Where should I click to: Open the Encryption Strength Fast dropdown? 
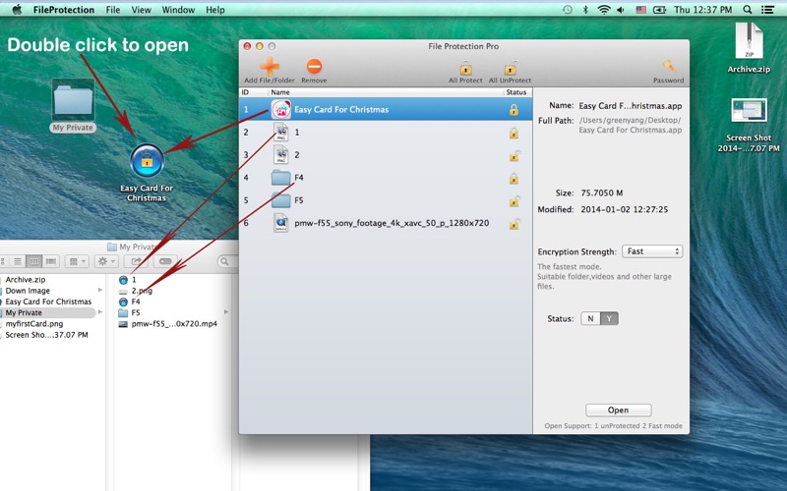652,251
